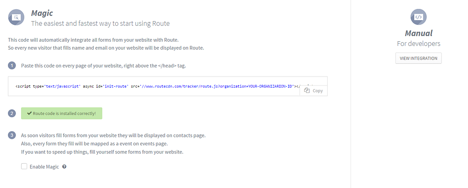
Task: Click 'If you want to speed up things' line
Action: pyautogui.click(x=102, y=152)
